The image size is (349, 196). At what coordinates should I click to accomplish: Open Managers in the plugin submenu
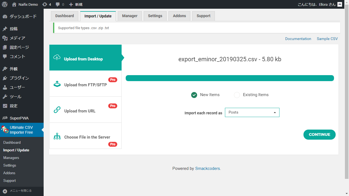pos(11,158)
